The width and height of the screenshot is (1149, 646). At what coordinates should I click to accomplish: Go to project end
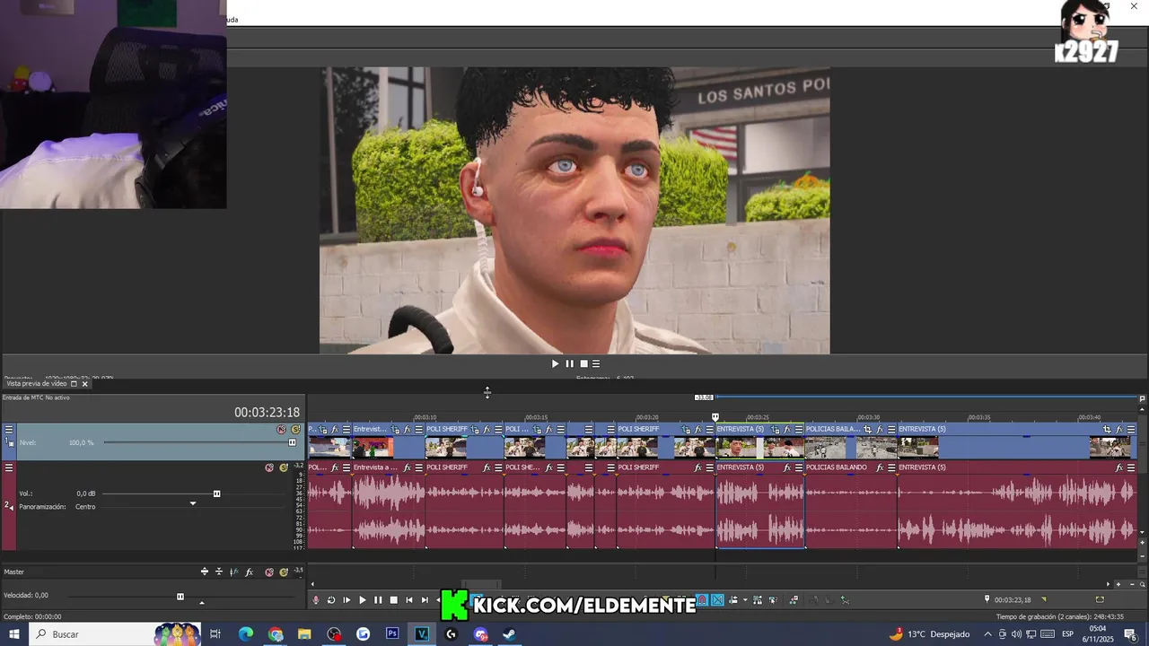click(x=425, y=600)
